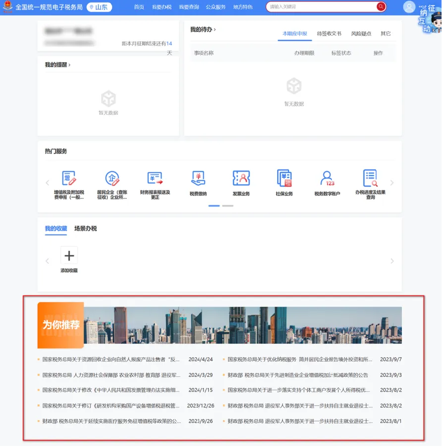This screenshot has width=442, height=447.
Task: Open 退役军人事务部 notice dated 2023/8/2
Action: pos(300,405)
